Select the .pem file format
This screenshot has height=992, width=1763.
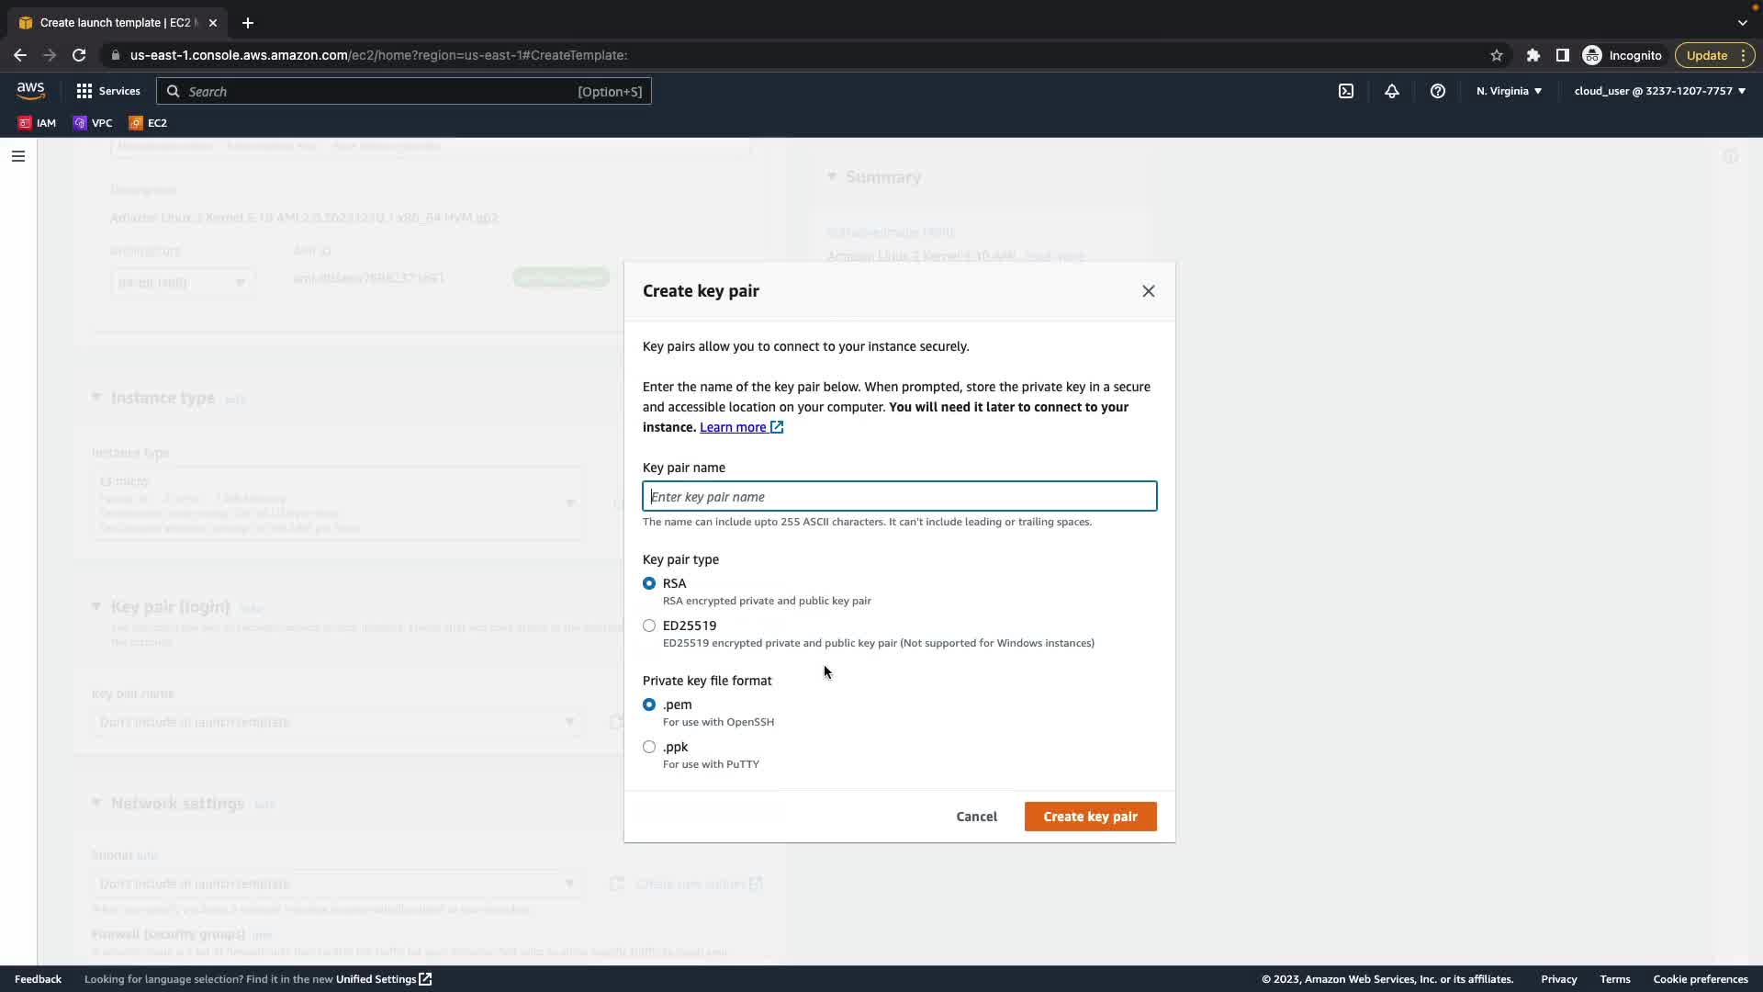pyautogui.click(x=649, y=705)
